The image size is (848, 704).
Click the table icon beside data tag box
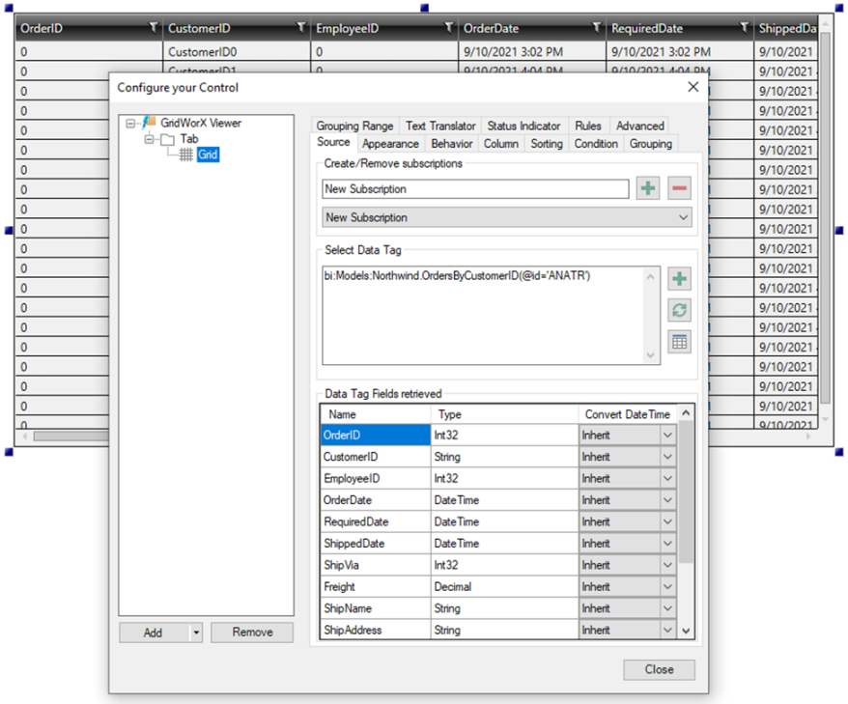[x=679, y=341]
